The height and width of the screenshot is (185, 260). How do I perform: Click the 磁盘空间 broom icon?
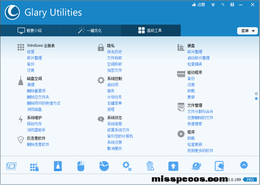pos(21,81)
